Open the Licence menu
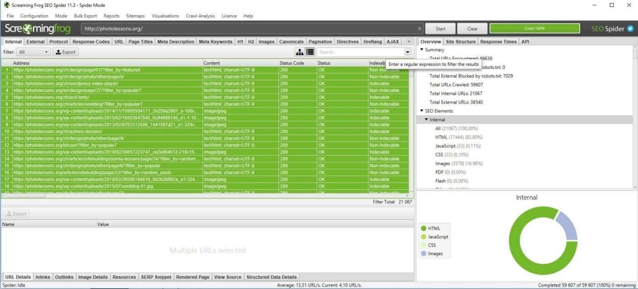 pyautogui.click(x=229, y=16)
